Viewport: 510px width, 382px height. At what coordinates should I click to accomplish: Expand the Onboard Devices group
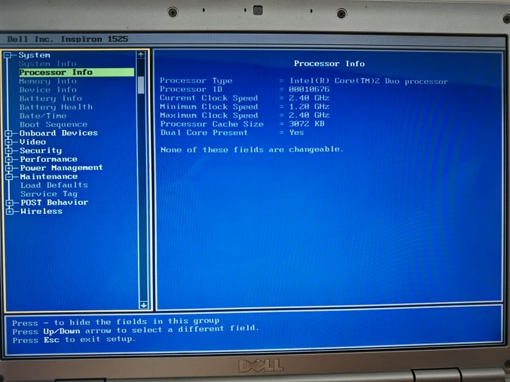click(x=9, y=134)
